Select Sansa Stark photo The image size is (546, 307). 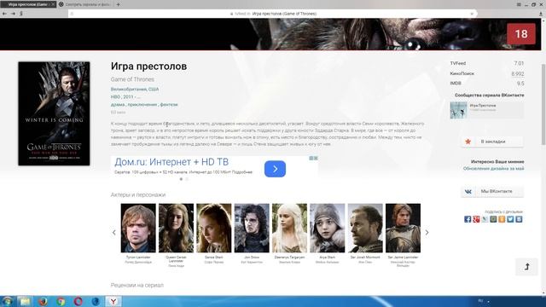click(214, 228)
